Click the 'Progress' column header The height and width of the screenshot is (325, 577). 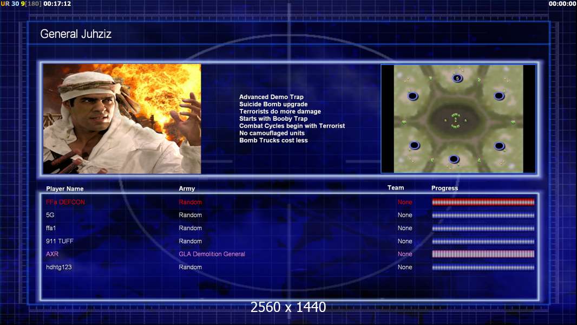(x=444, y=188)
